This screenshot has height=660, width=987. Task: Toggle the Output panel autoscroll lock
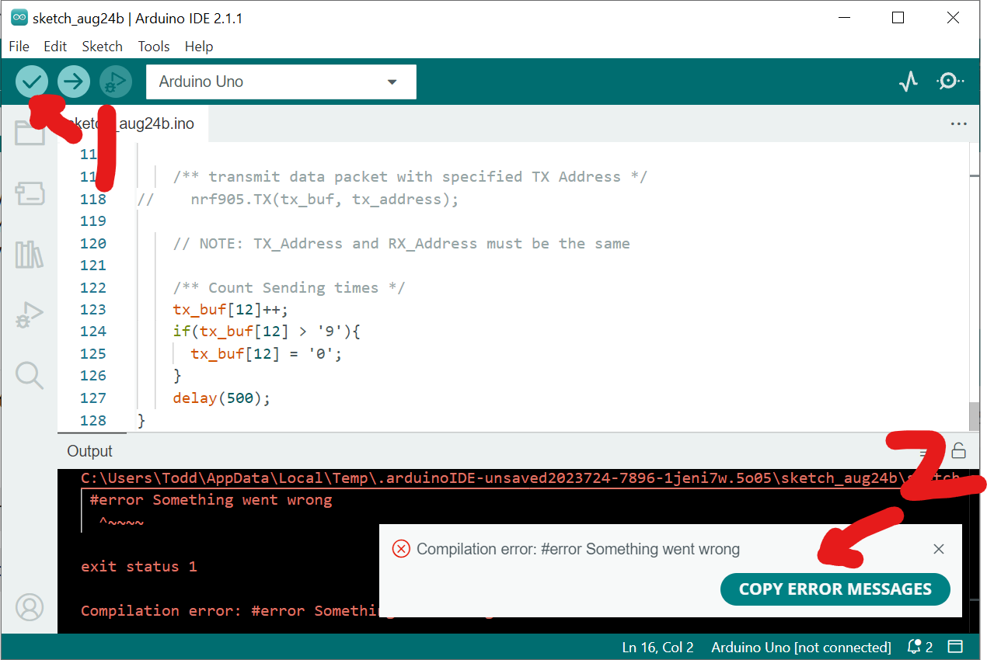pos(958,450)
